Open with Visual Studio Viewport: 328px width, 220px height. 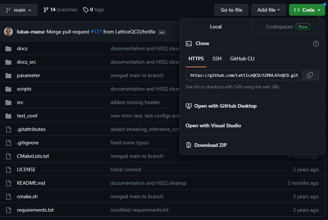pyautogui.click(x=252, y=125)
